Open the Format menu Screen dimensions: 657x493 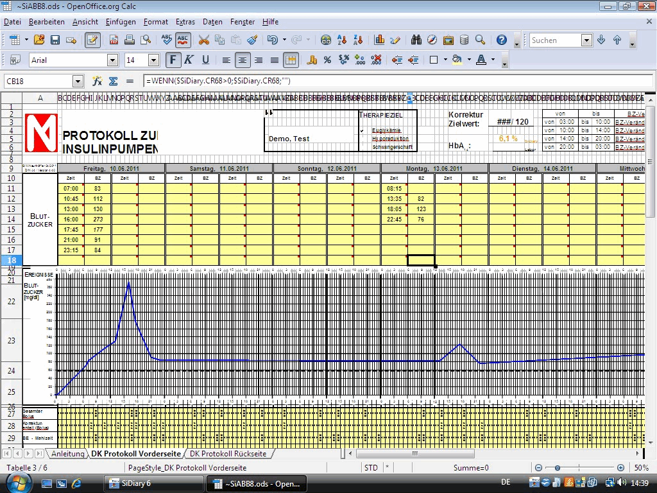pos(155,21)
